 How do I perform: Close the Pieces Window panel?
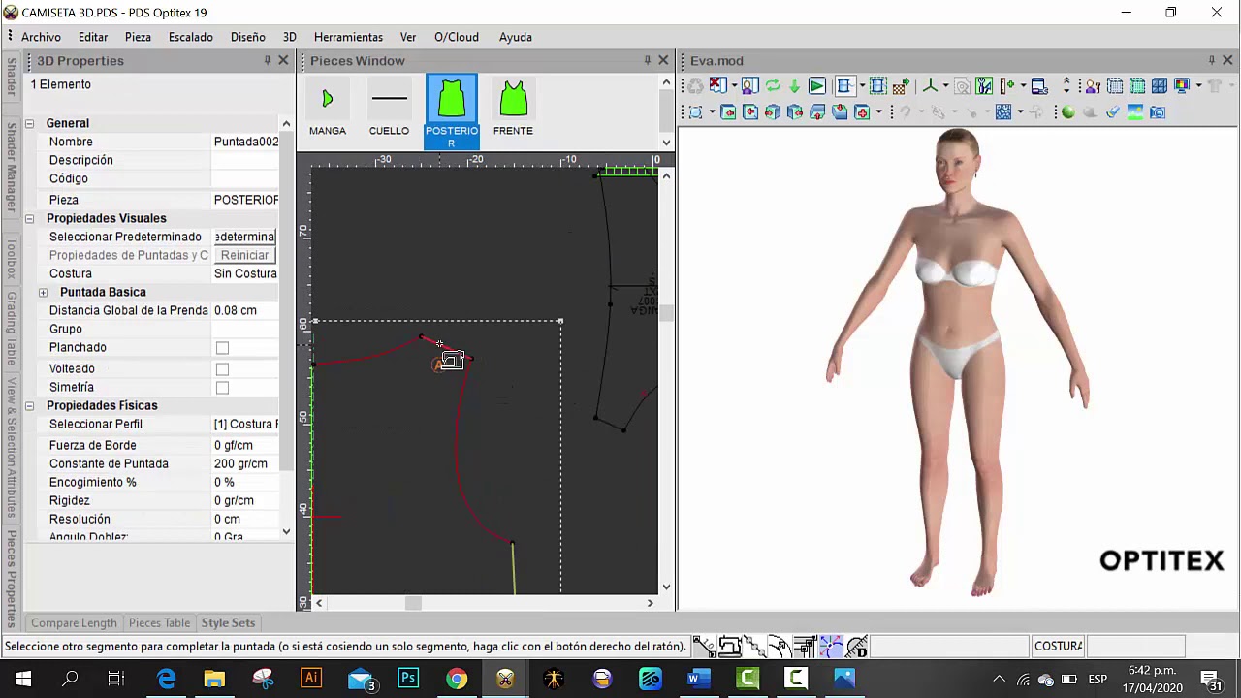pyautogui.click(x=663, y=60)
